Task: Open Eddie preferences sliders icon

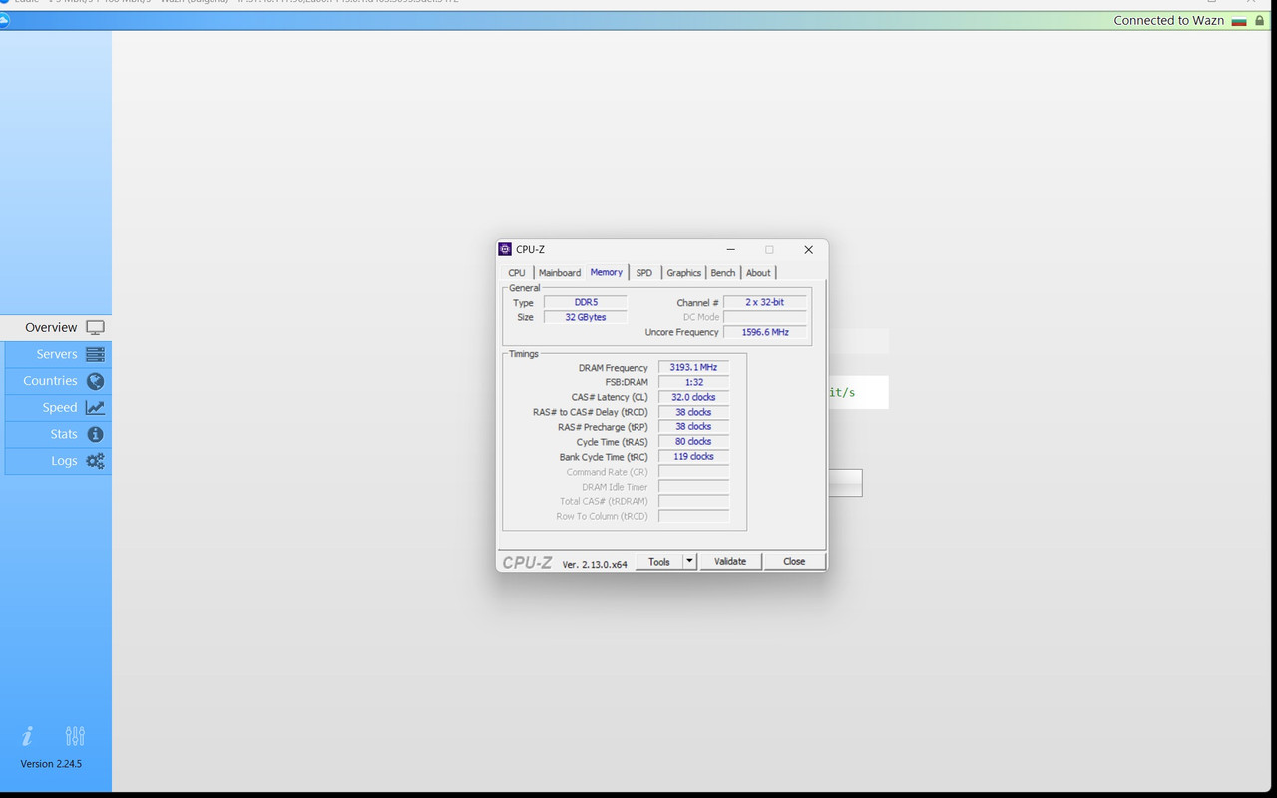Action: tap(75, 736)
